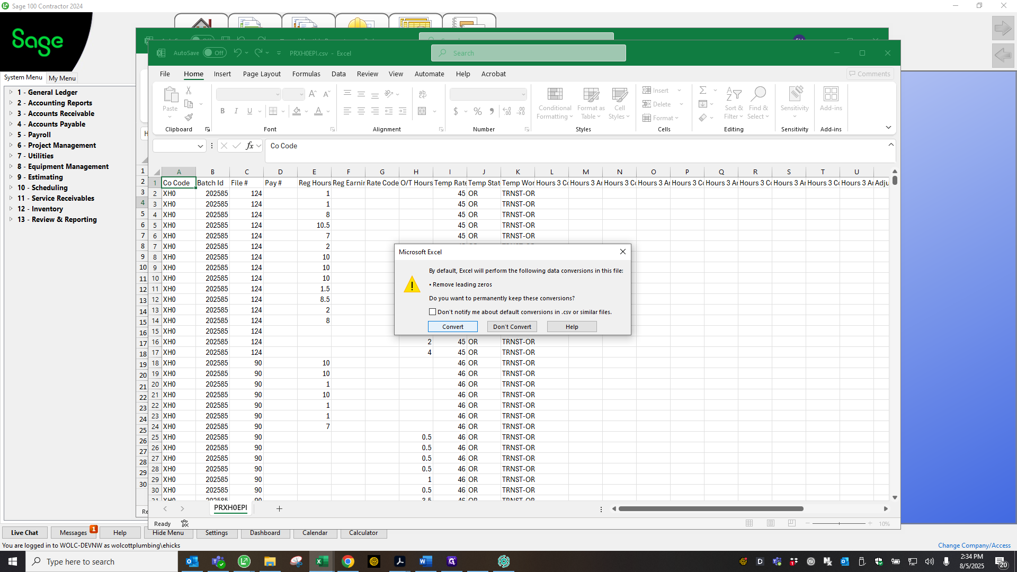Switch to My Menu tab in Sage
Viewport: 1017px width, 572px height.
pyautogui.click(x=62, y=78)
